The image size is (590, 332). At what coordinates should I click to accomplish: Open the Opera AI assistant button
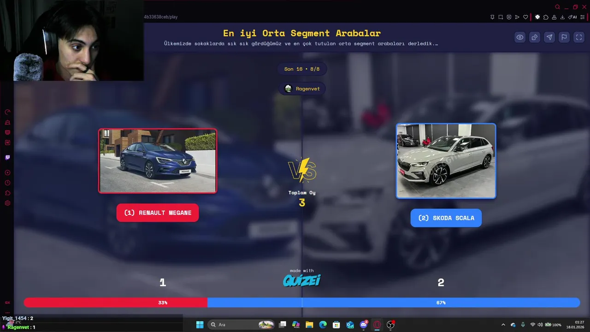pos(572,17)
